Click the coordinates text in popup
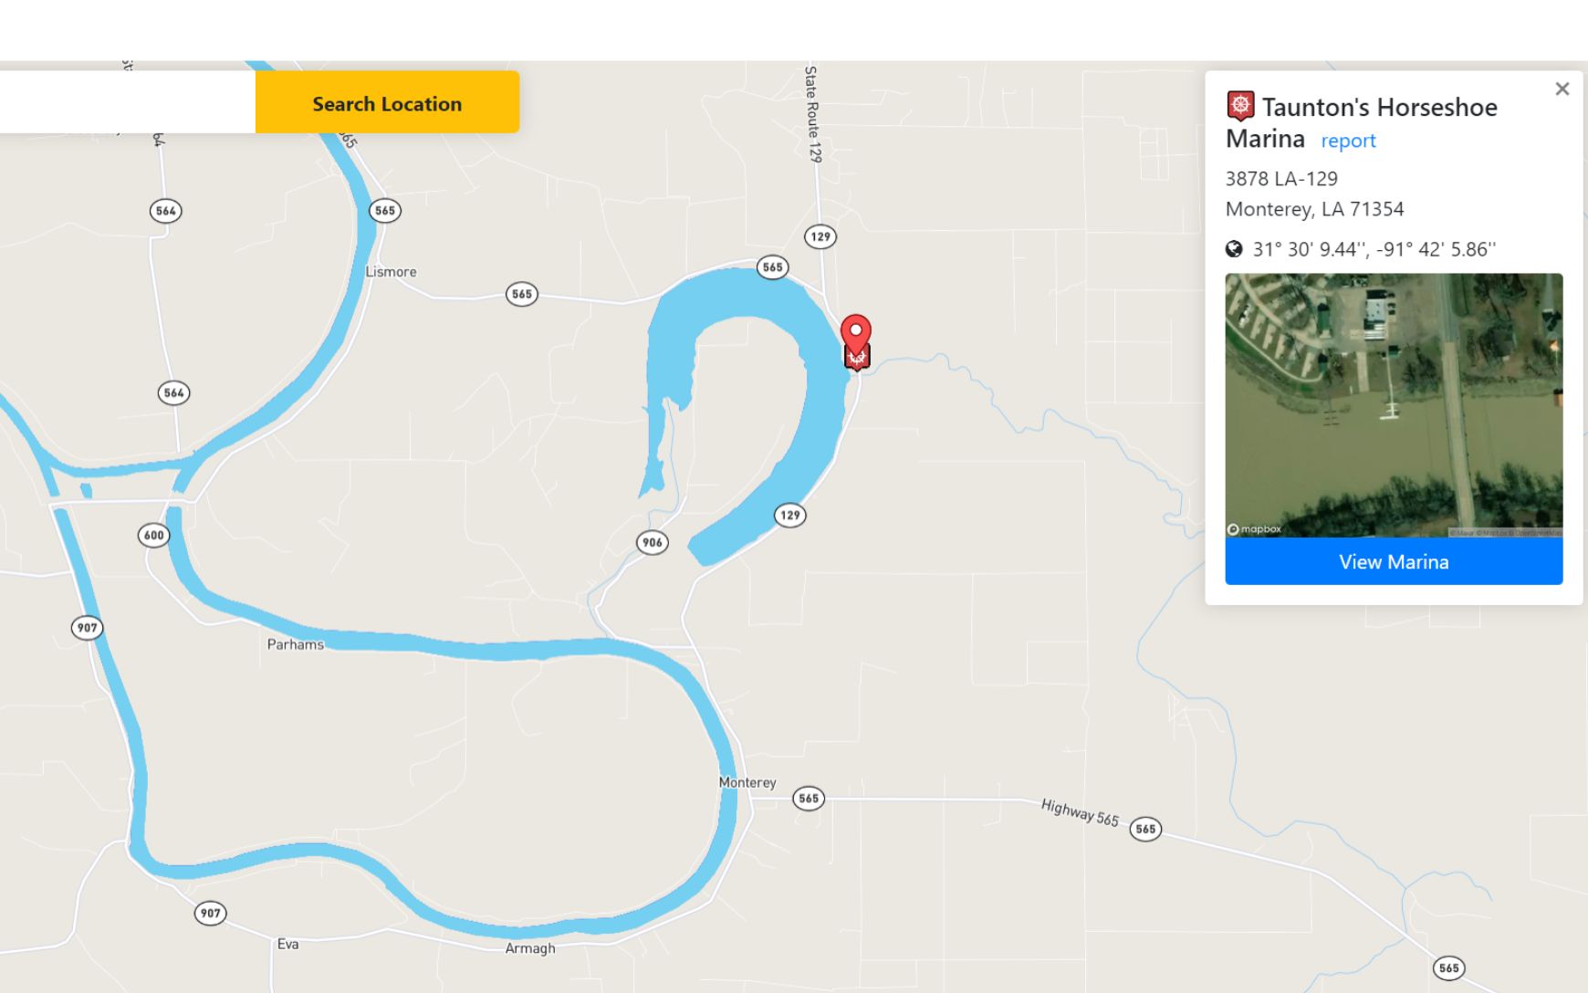1588x993 pixels. pos(1374,249)
